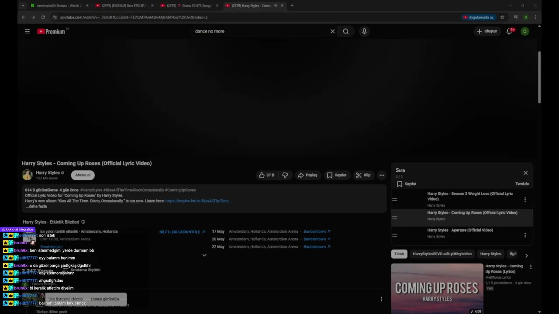Like the video with thumbs-up showing 37 B

pyautogui.click(x=266, y=175)
